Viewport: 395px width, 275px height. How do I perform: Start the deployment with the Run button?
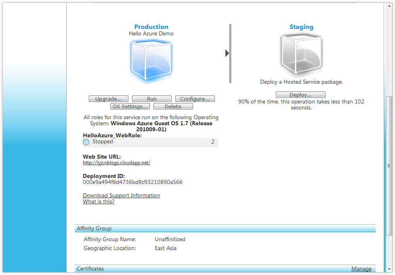[x=151, y=99]
